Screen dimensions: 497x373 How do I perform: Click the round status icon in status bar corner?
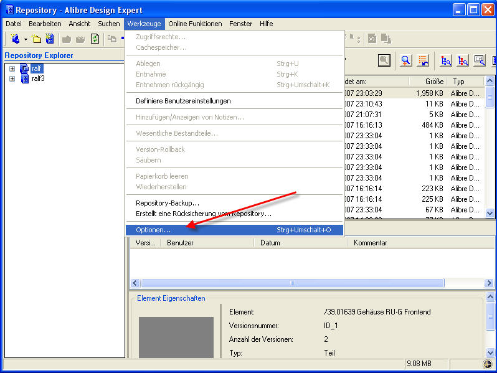(488, 364)
